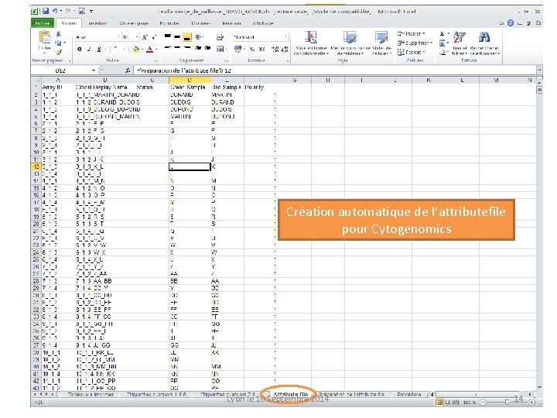The height and width of the screenshot is (418, 557).
Task: Toggle Italic formatting
Action: click(89, 49)
